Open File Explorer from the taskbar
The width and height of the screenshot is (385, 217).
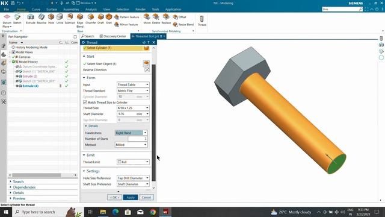tap(103, 212)
